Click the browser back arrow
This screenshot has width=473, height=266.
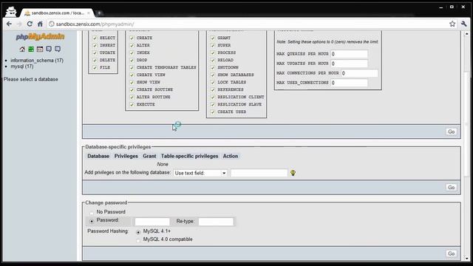pyautogui.click(x=9, y=24)
